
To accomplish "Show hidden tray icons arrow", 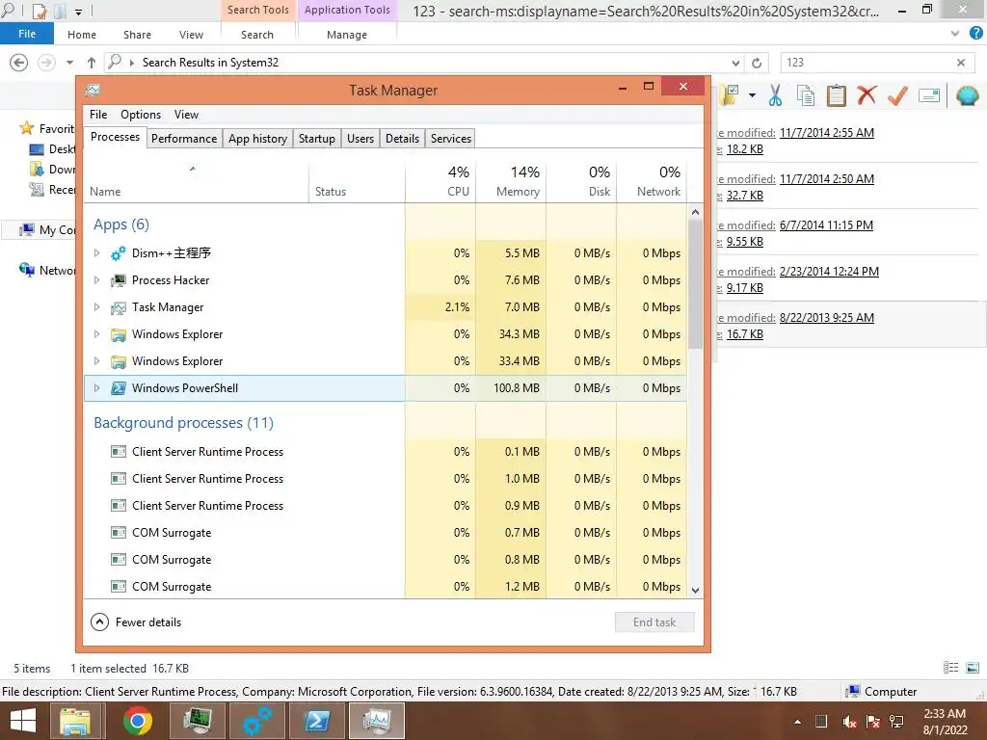I will (797, 722).
